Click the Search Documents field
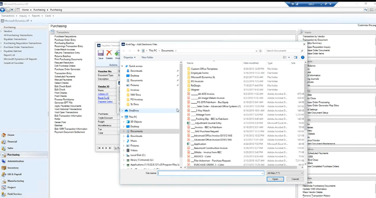 pos(284,51)
